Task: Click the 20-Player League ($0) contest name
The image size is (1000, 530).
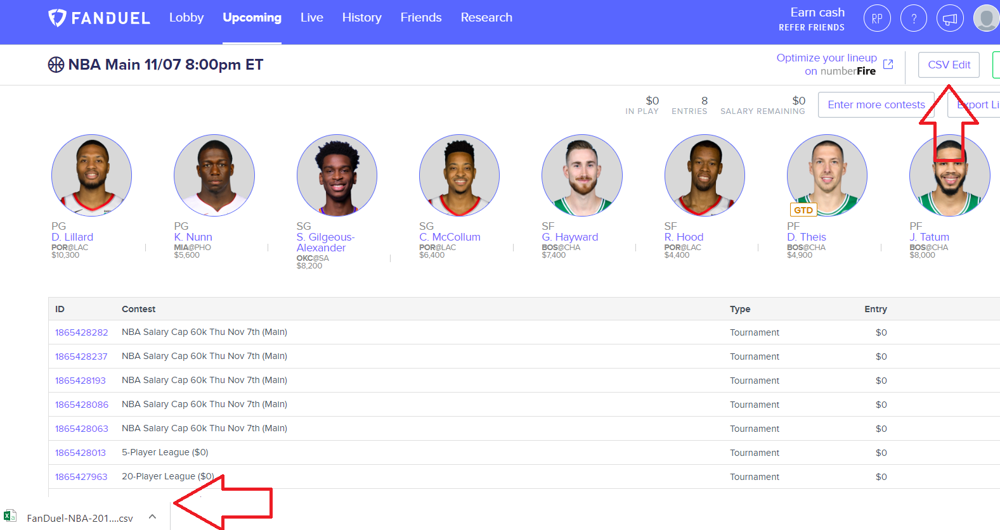Action: (x=168, y=476)
